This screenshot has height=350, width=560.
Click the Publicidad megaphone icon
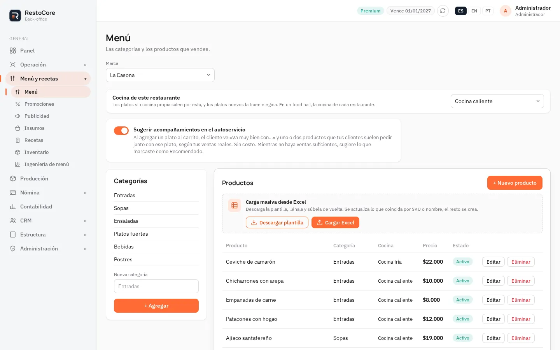[17, 116]
